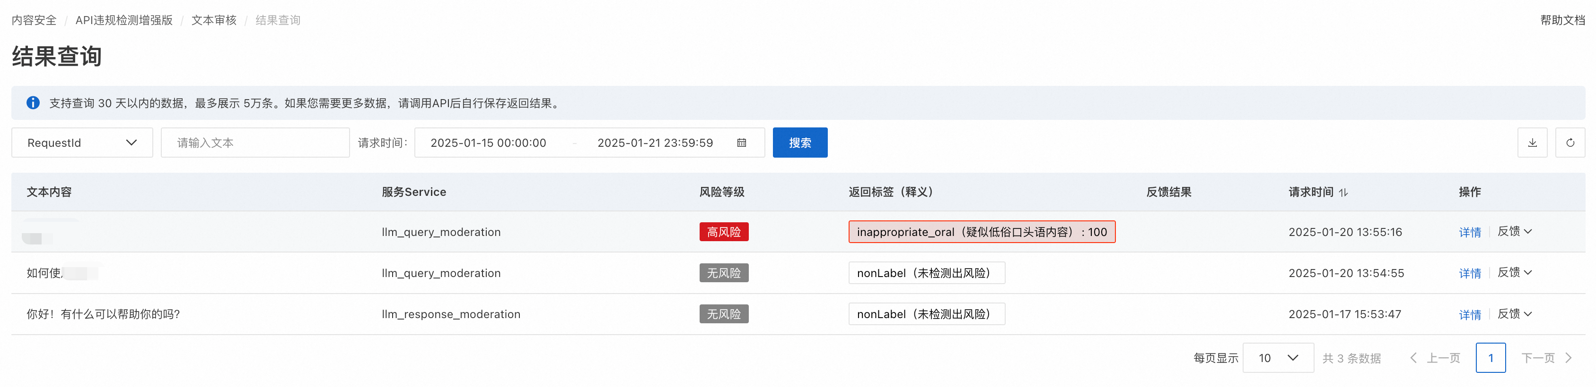Image resolution: width=1596 pixels, height=387 pixels.
Task: Navigate to 内容安全 breadcrumb
Action: [x=34, y=20]
